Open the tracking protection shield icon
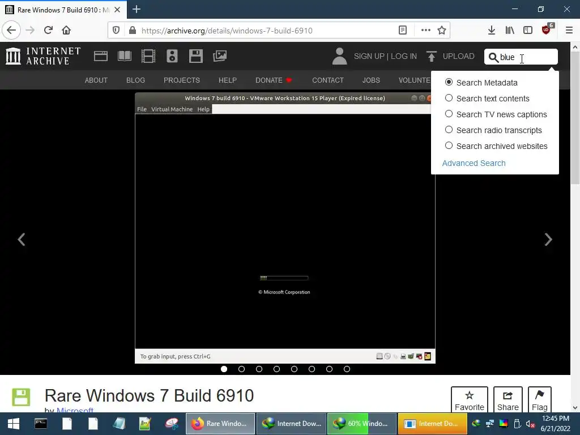The height and width of the screenshot is (435, 580). (116, 31)
